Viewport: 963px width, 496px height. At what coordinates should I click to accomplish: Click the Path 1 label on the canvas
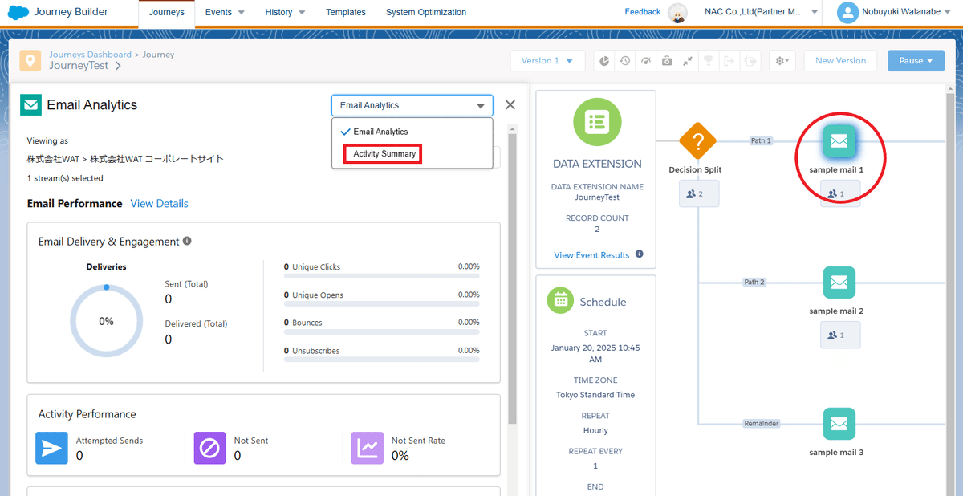(x=761, y=140)
